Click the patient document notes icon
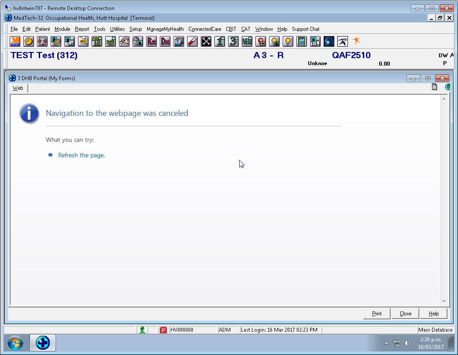The width and height of the screenshot is (458, 355). [70, 41]
